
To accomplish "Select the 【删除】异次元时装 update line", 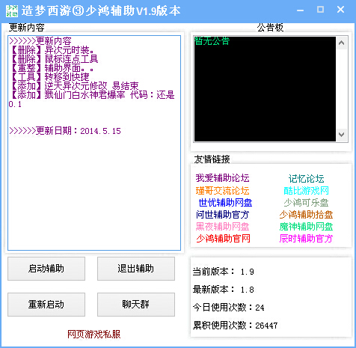I will click(52, 50).
